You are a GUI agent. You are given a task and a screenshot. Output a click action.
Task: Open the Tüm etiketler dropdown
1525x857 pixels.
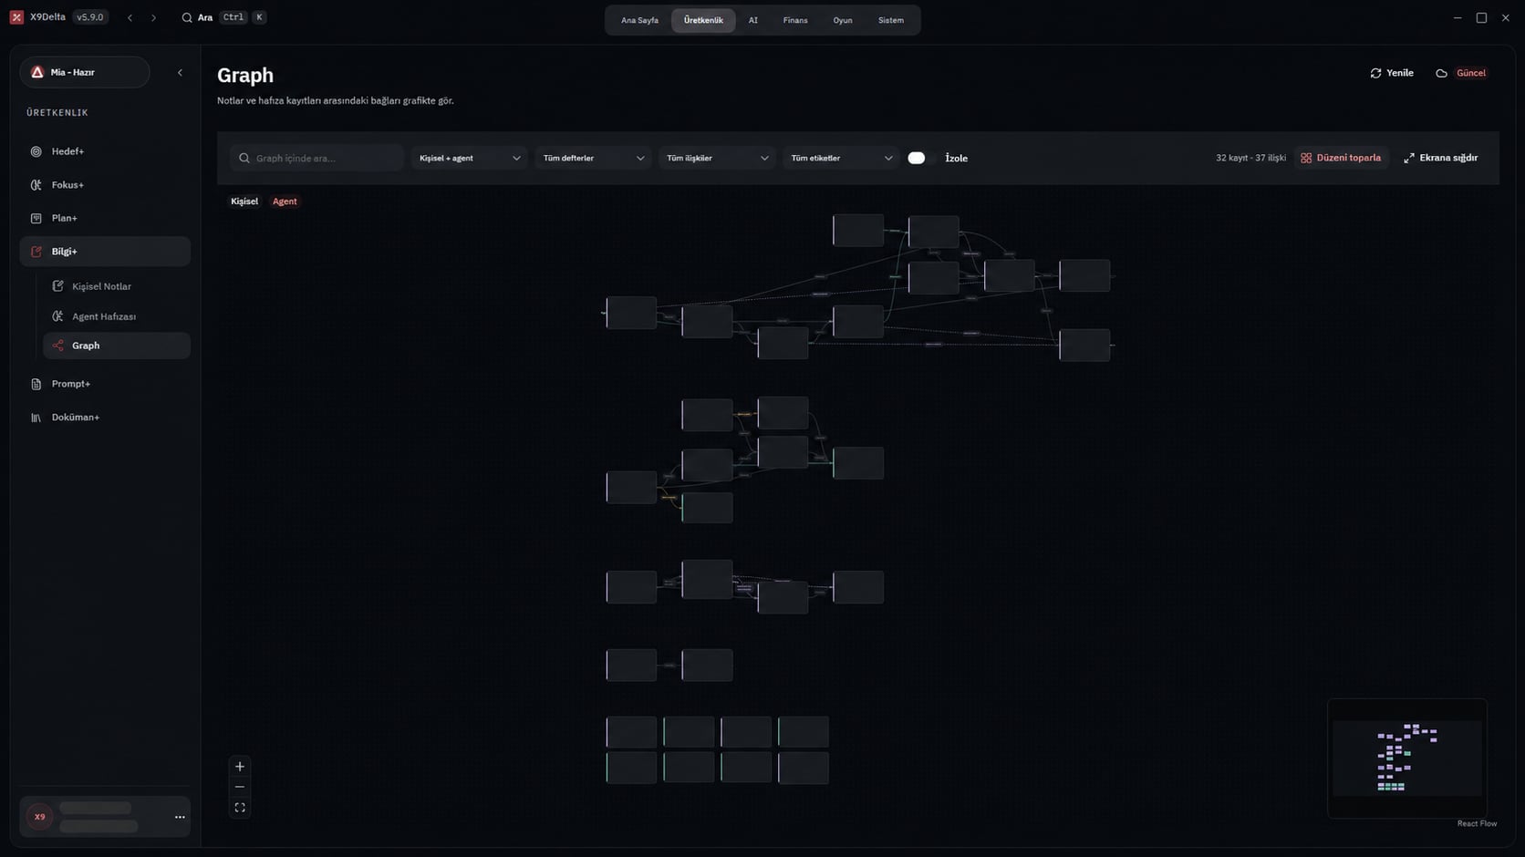pyautogui.click(x=841, y=158)
